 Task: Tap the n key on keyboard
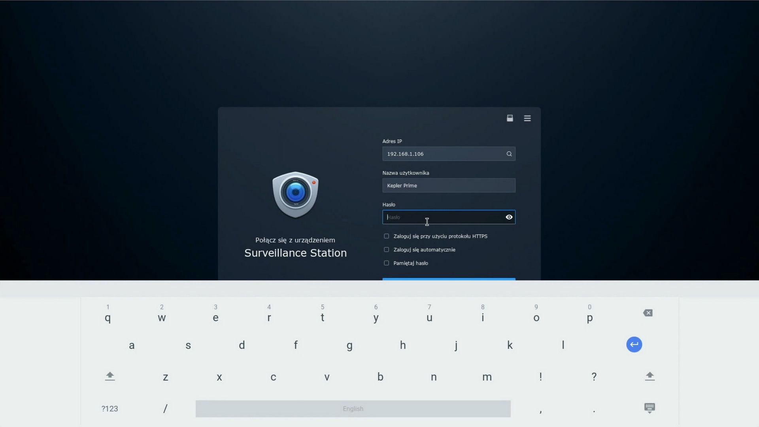[x=434, y=377]
